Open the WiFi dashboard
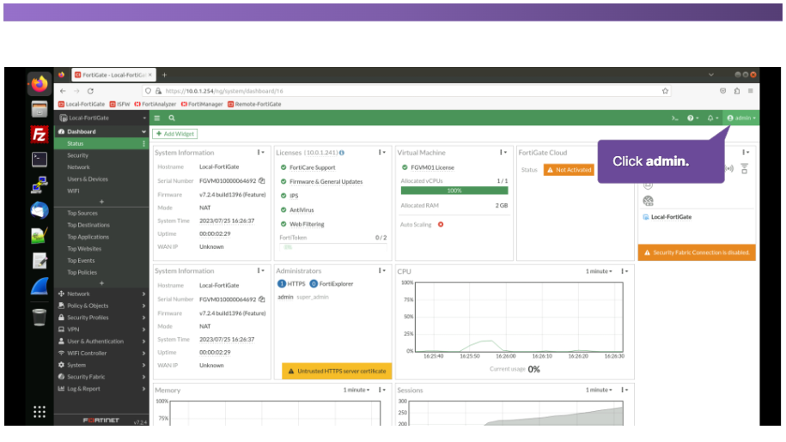Screen dimensions: 786x442 tap(73, 191)
